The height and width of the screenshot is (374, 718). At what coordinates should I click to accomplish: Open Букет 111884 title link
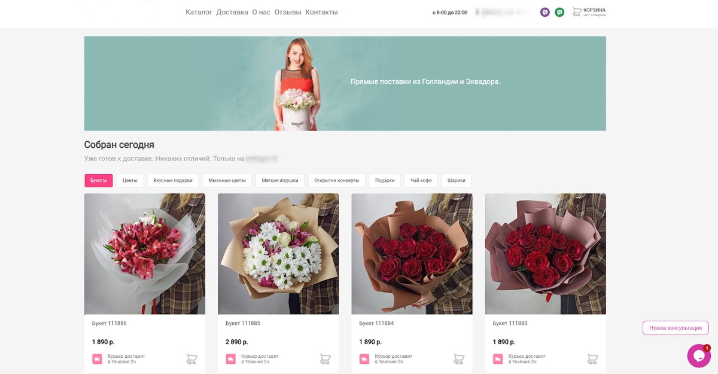pyautogui.click(x=376, y=323)
